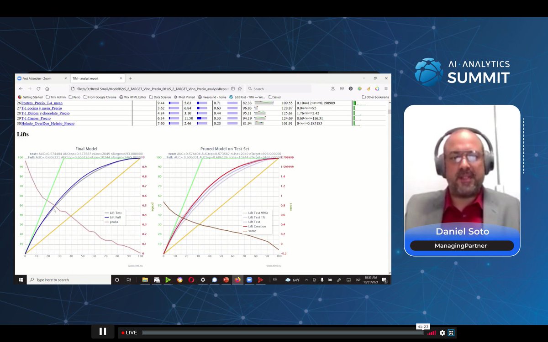Toggle fullscreen in video player
This screenshot has height=342, width=548.
point(451,333)
